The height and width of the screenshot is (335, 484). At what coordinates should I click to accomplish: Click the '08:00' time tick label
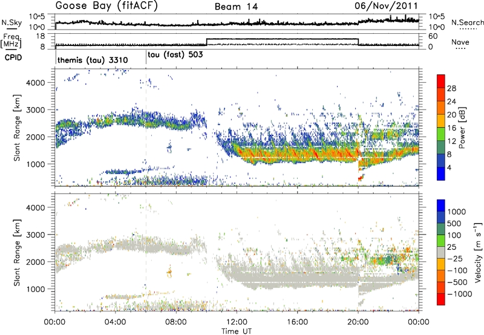176,322
